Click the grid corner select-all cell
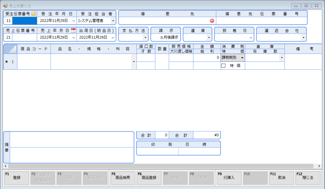325x189 pixels. pyautogui.click(x=10, y=49)
